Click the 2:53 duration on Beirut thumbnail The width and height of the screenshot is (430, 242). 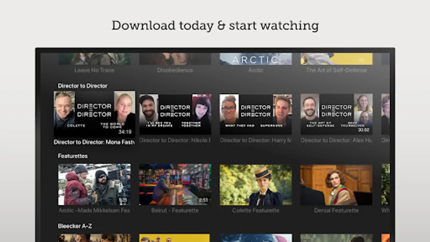pos(203,200)
